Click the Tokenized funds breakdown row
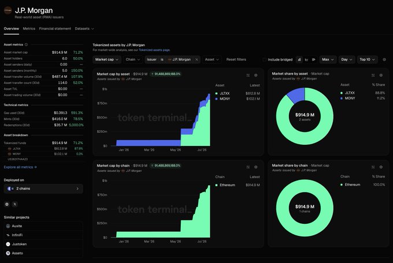Screen dimensions: 393x263 (43, 143)
